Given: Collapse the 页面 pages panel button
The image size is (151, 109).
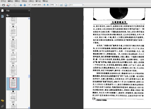Looking at the screenshot, I should click(29, 11).
